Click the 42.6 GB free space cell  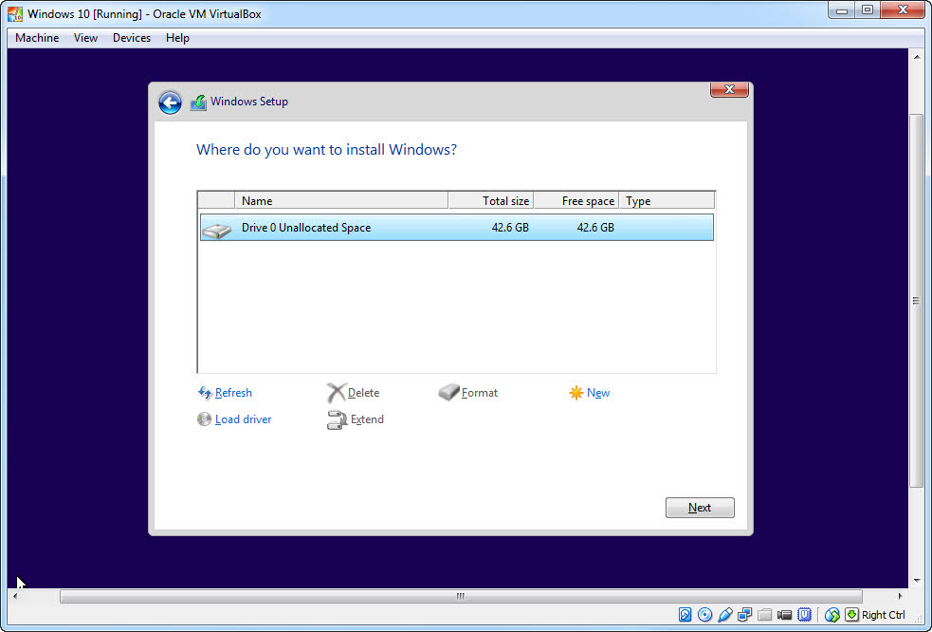click(595, 228)
